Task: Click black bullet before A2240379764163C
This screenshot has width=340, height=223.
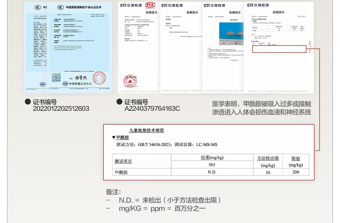Action: tap(119, 102)
